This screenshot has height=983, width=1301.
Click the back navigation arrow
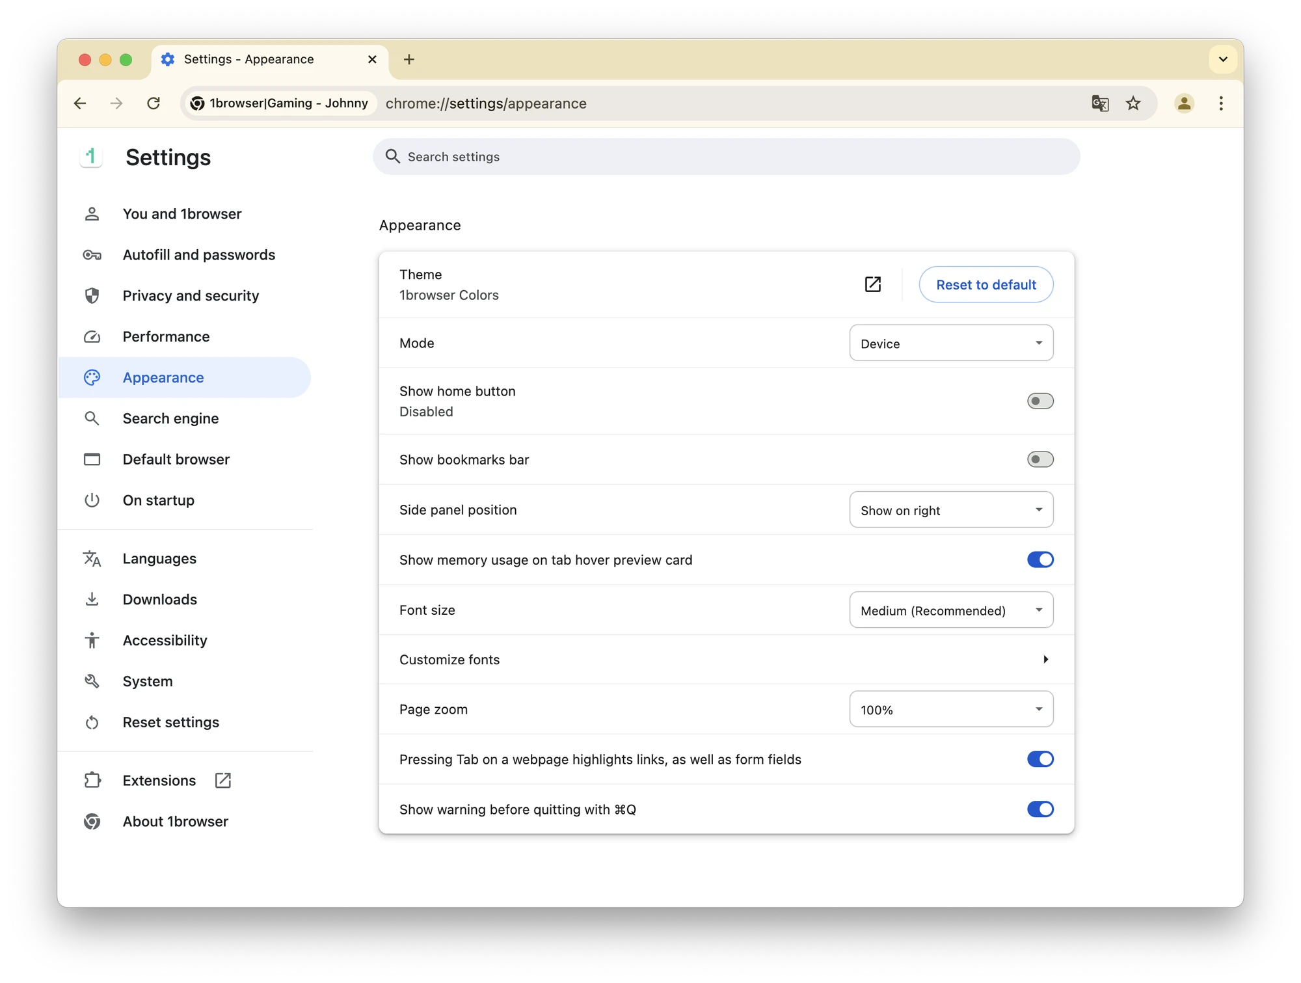point(80,103)
